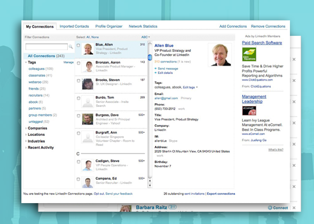Open Allen Blue's large profile photo
Image resolution: width=314 pixels, height=224 pixels.
click(x=220, y=55)
